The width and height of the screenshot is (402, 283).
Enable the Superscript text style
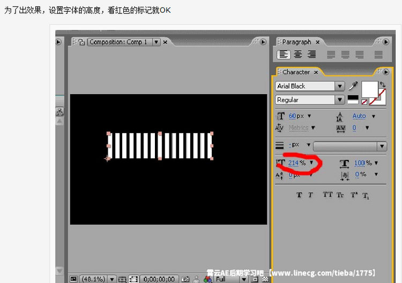click(x=354, y=195)
